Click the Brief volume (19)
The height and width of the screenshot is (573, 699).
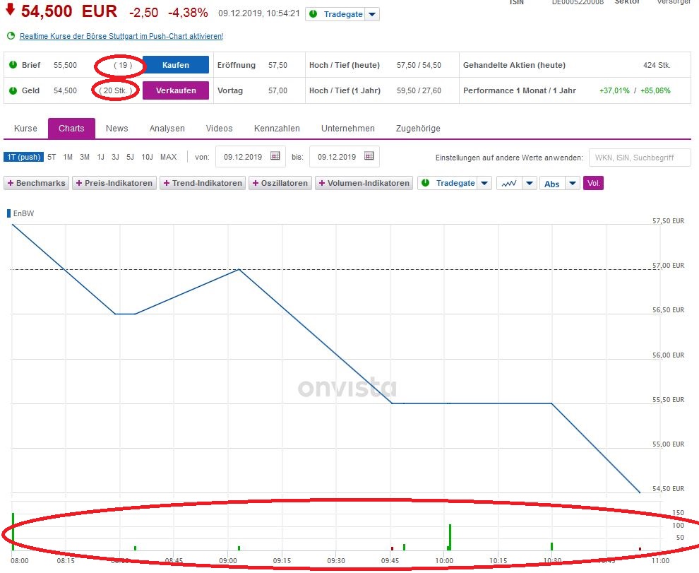click(123, 65)
